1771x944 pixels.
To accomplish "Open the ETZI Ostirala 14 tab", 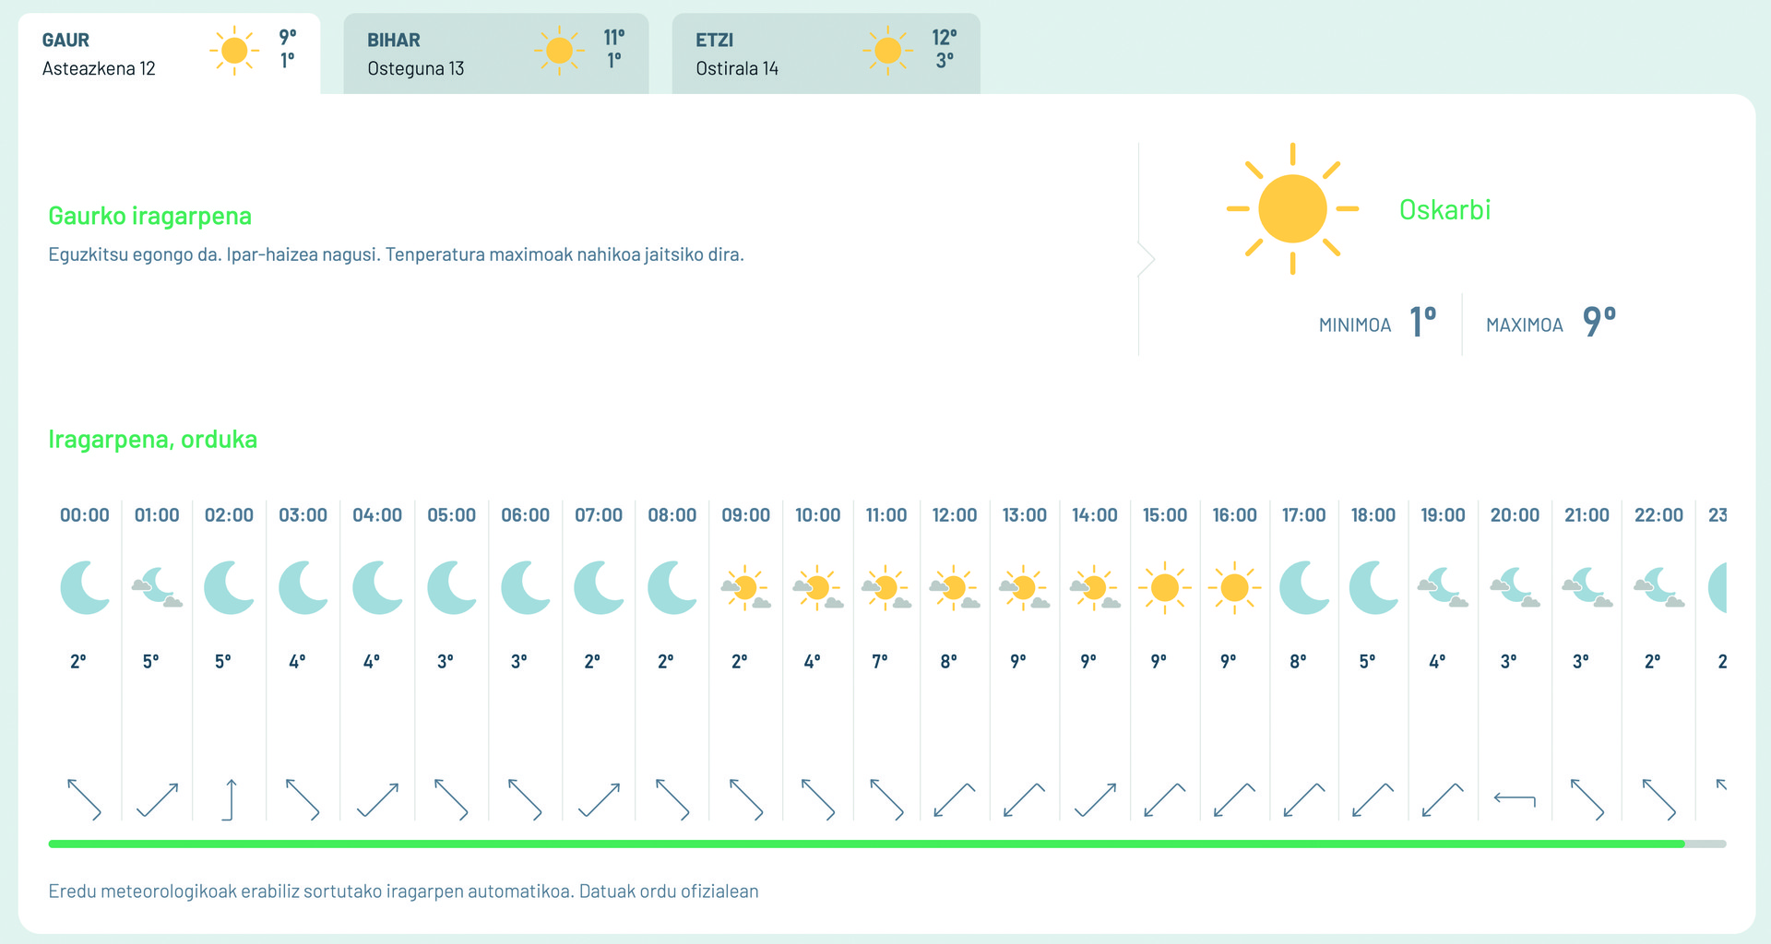I will click(826, 53).
